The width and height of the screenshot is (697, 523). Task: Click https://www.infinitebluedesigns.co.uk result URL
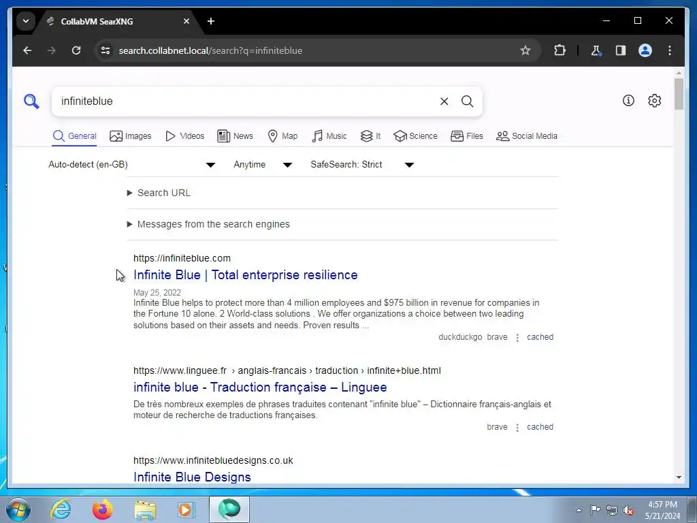(213, 460)
